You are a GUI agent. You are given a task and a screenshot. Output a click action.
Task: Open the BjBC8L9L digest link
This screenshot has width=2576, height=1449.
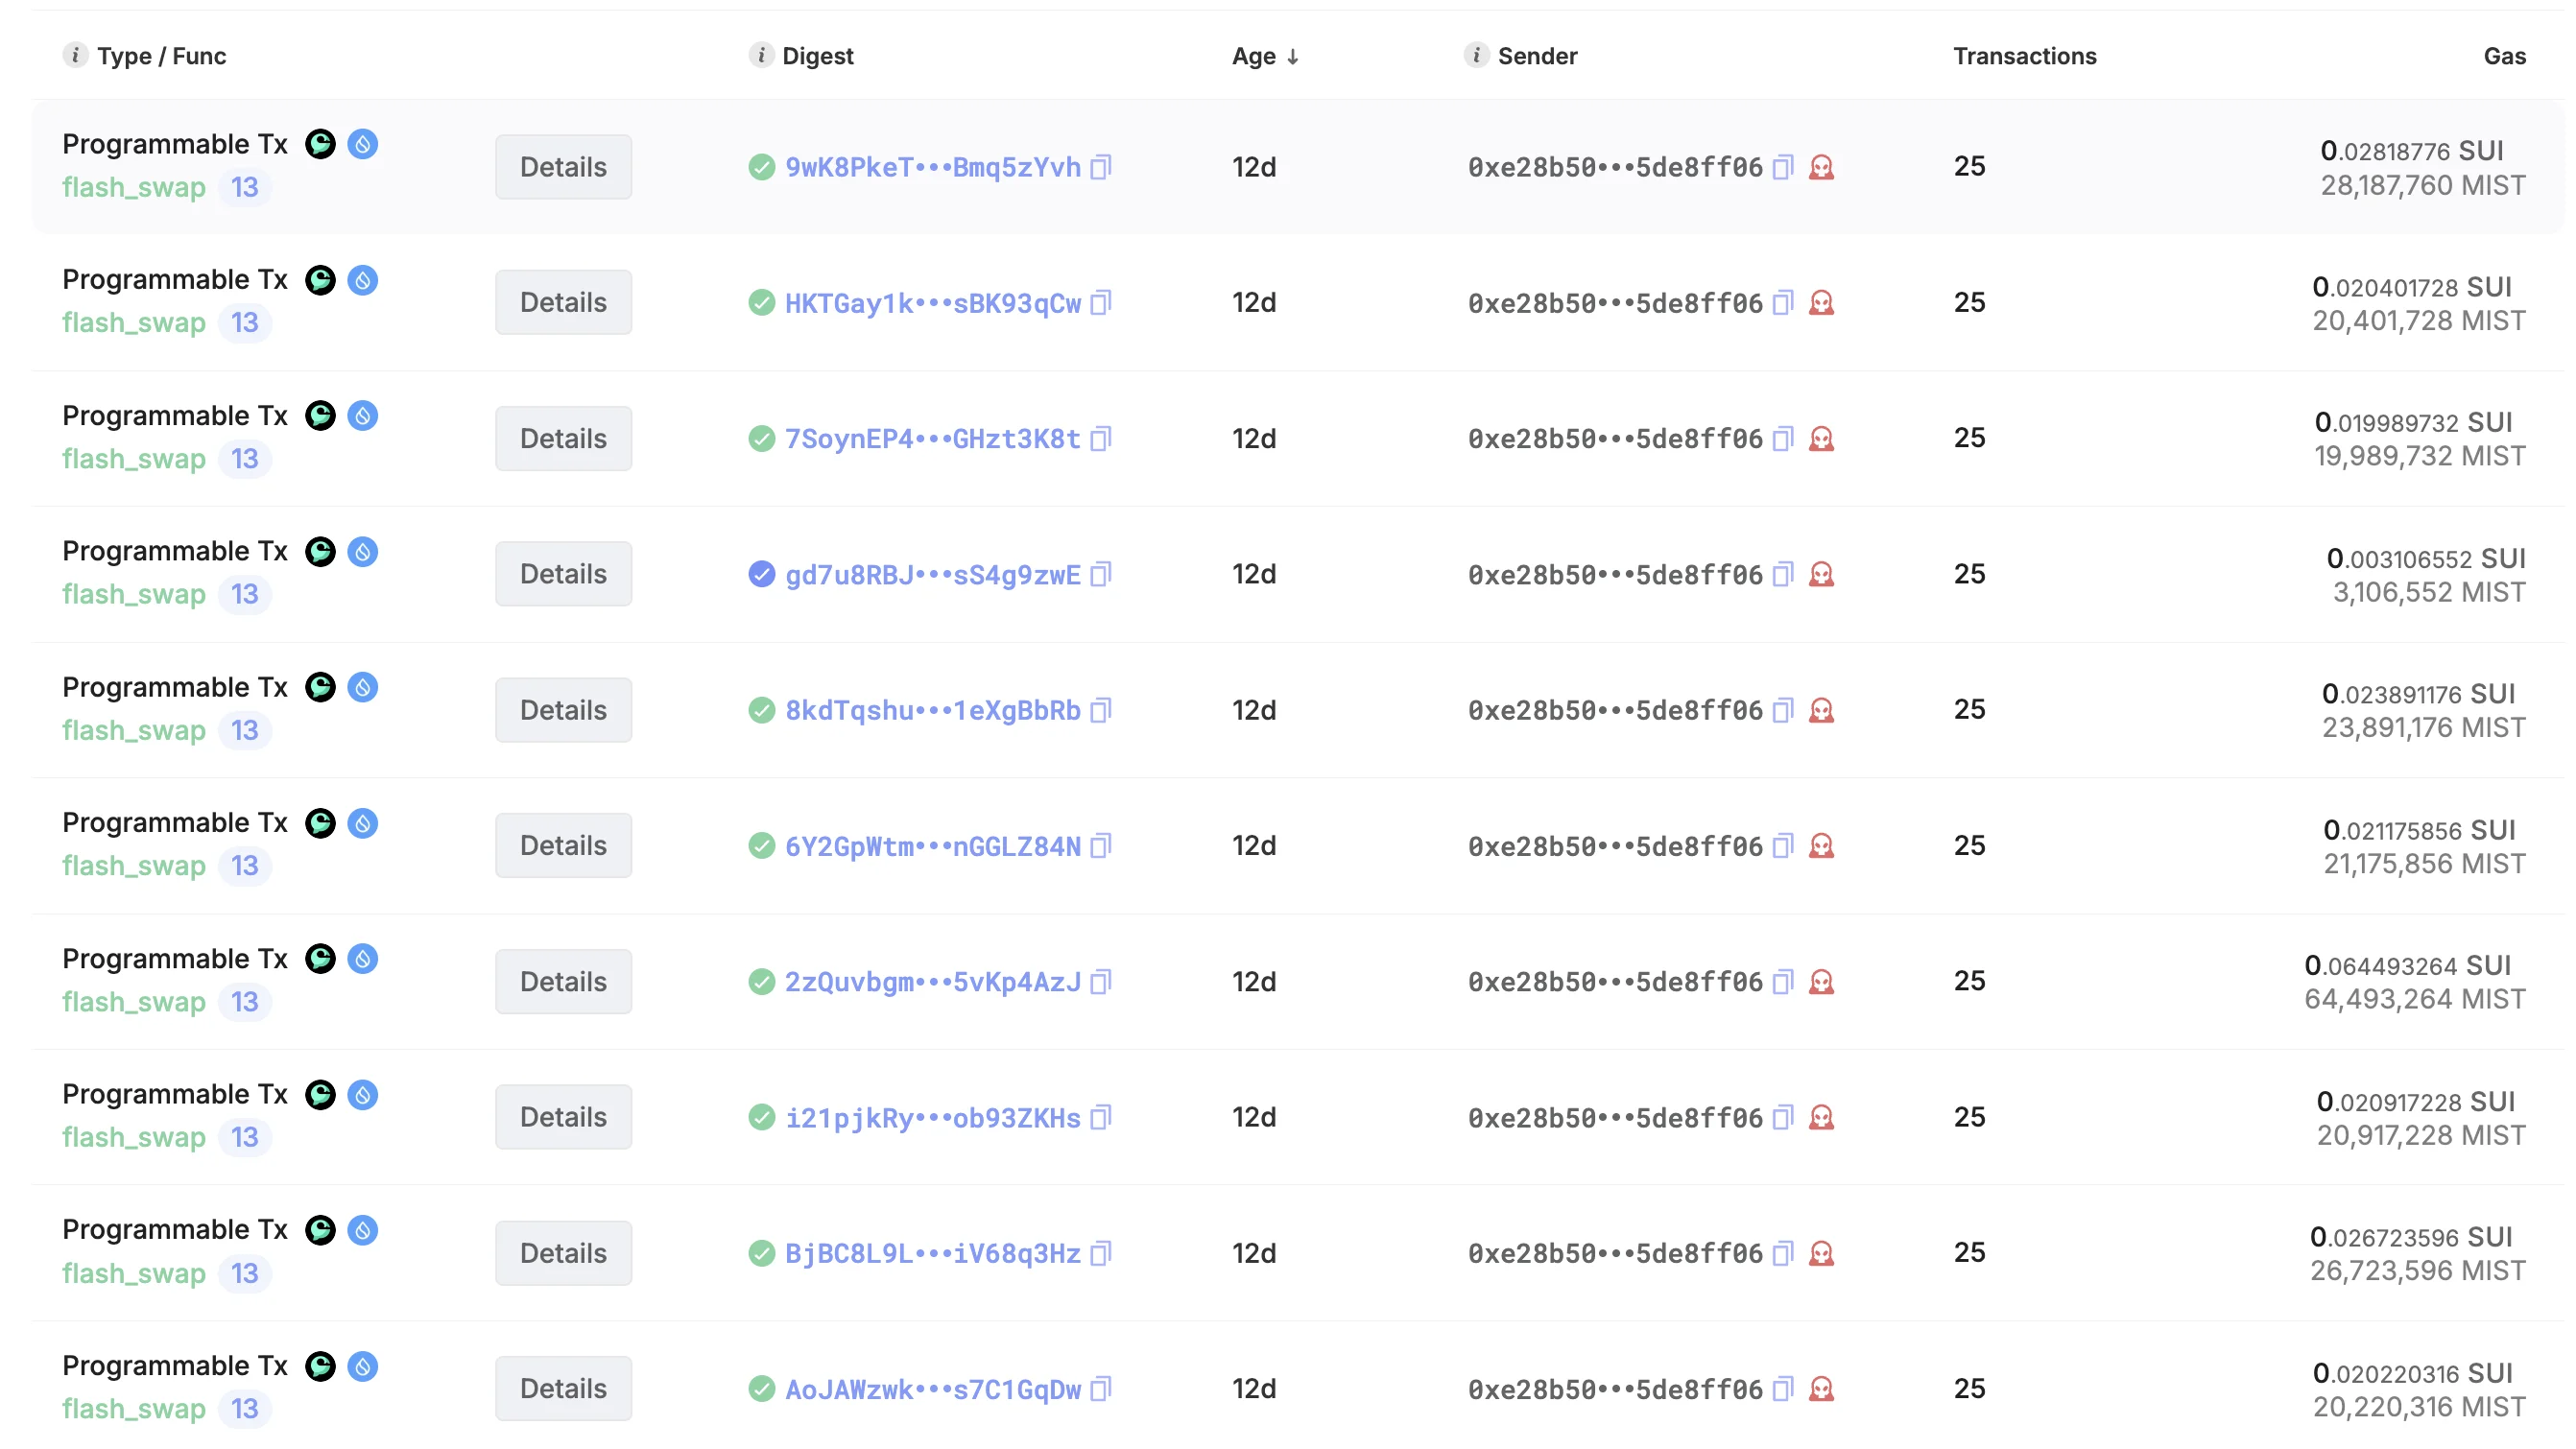[x=932, y=1253]
